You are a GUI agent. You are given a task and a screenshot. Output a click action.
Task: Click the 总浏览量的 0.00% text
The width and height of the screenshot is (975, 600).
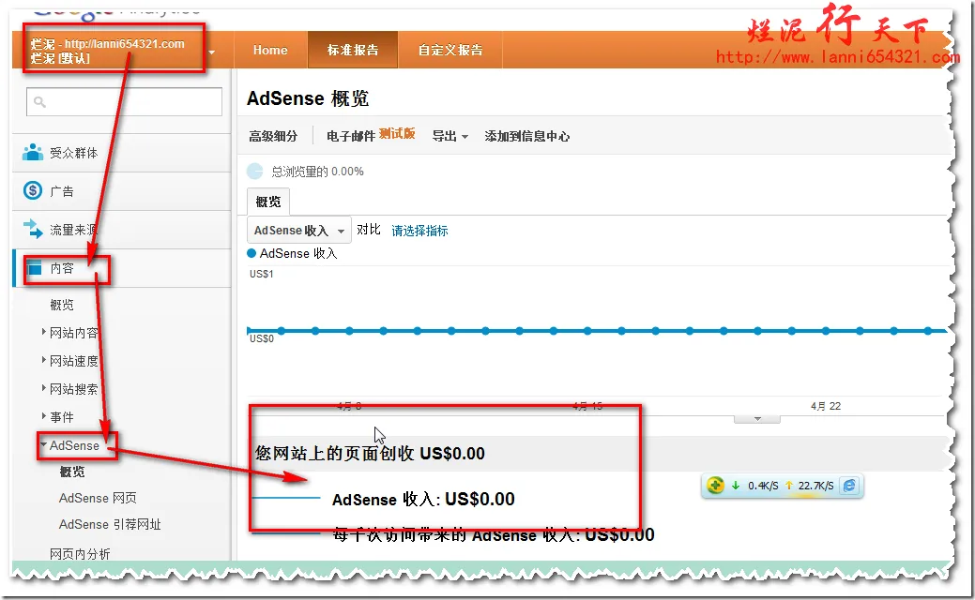[x=318, y=172]
